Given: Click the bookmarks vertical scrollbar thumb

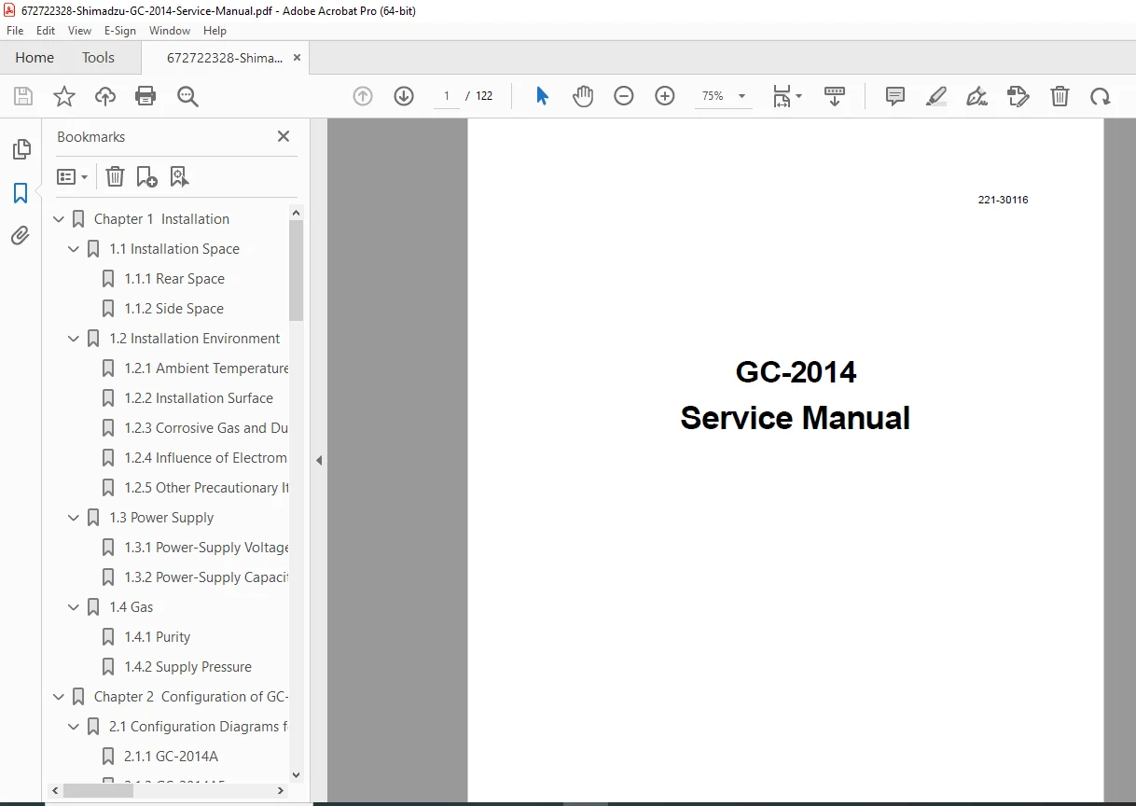Looking at the screenshot, I should click(297, 271).
